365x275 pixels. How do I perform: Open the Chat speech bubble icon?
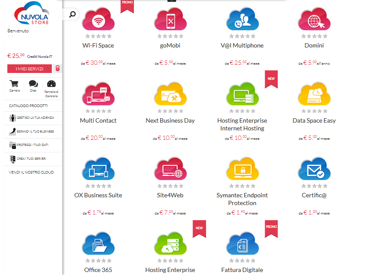coord(33,85)
